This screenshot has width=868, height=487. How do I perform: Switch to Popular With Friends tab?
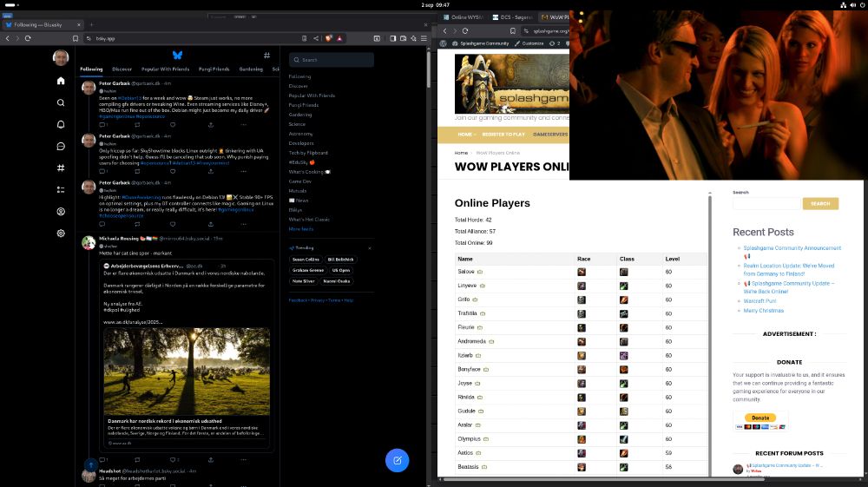coord(165,69)
